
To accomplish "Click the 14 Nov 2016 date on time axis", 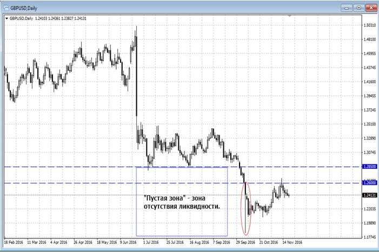I will coord(292,242).
